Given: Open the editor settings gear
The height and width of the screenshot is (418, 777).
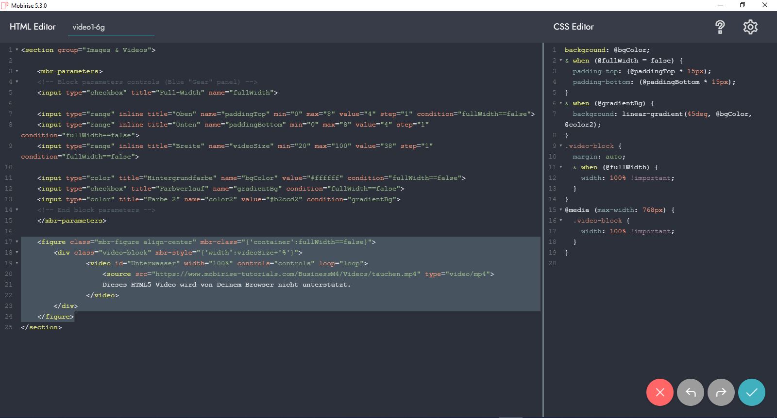Looking at the screenshot, I should pos(750,27).
